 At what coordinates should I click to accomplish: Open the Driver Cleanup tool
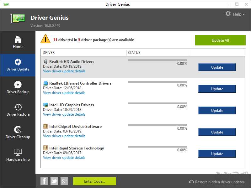[x=18, y=133]
